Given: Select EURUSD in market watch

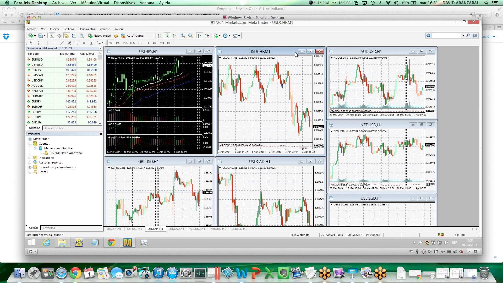Looking at the screenshot, I should 37,59.
